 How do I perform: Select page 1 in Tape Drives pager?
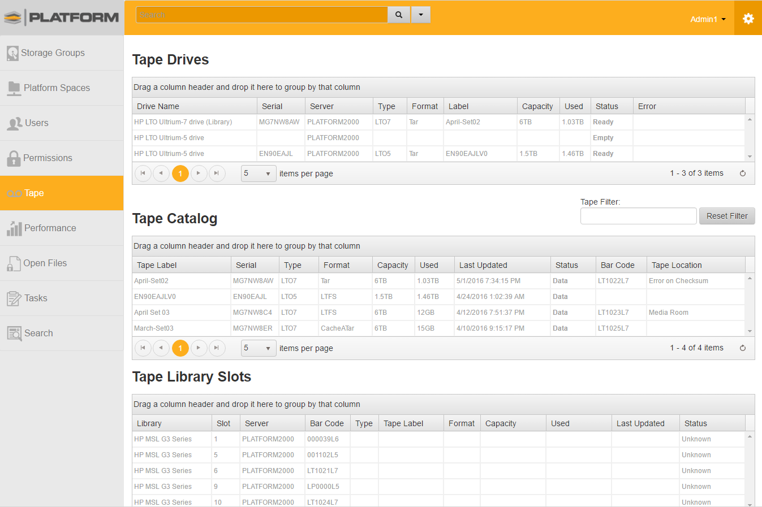click(180, 174)
